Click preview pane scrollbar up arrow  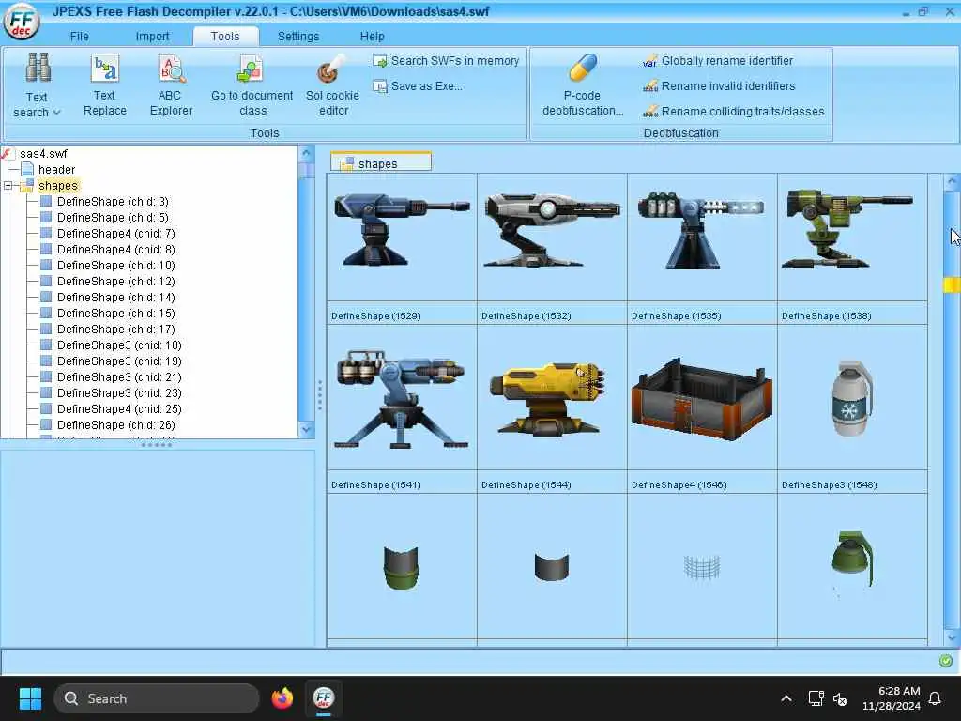click(x=952, y=182)
